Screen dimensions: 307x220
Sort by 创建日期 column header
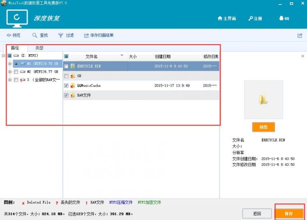[163, 56]
